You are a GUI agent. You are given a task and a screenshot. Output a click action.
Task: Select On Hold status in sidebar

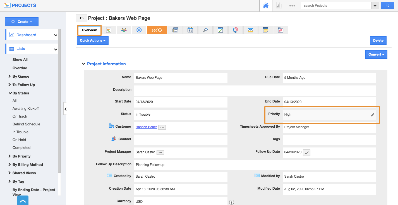pos(19,140)
